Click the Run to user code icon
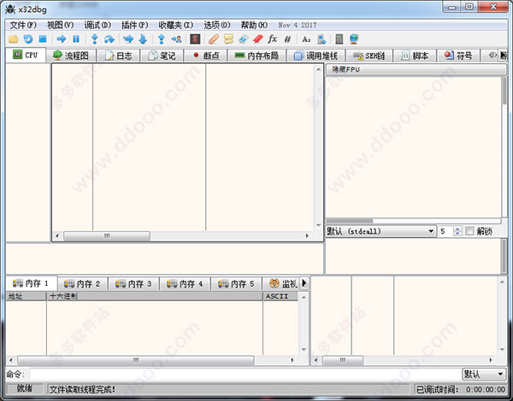The image size is (513, 401). tap(177, 39)
